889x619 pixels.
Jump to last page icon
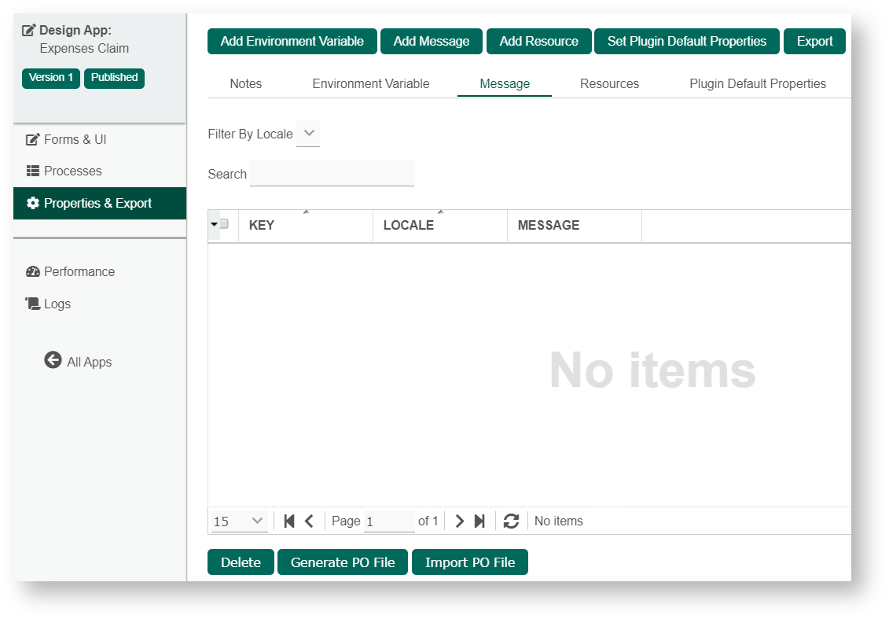pos(479,521)
